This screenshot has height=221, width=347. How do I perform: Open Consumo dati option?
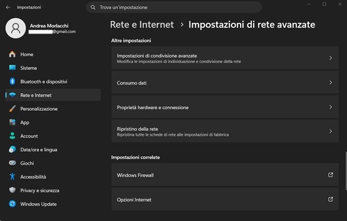click(225, 83)
